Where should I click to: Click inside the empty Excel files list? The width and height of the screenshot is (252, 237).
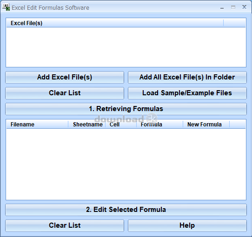click(126, 47)
